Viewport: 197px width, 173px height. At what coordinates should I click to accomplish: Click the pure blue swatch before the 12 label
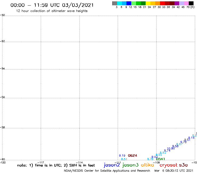(129, 3)
